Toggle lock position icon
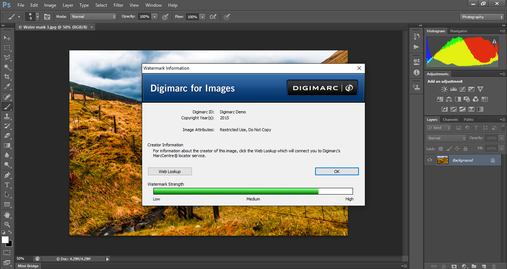The height and width of the screenshot is (269, 507). point(457,149)
